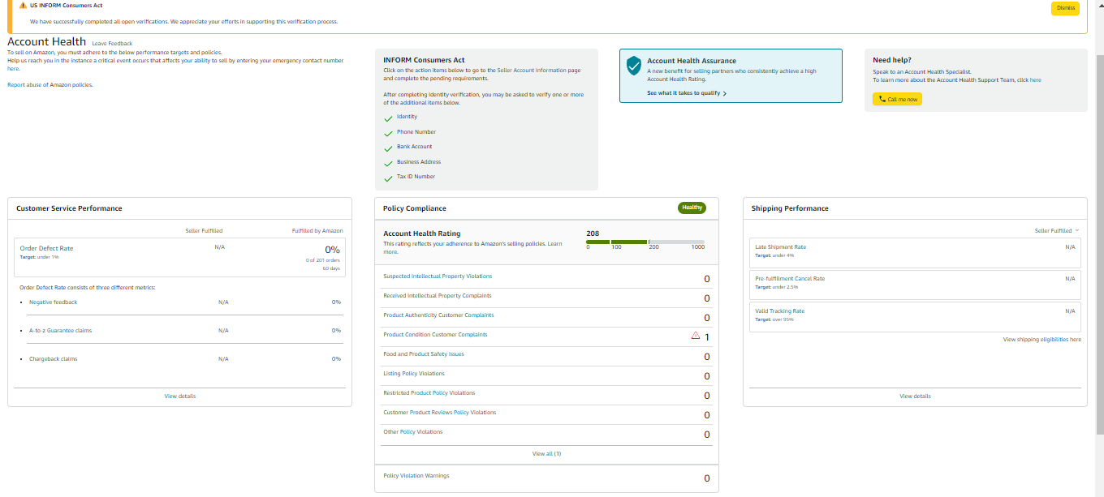Click the Account Health Rating progress bar
The height and width of the screenshot is (497, 1104).
click(x=645, y=242)
